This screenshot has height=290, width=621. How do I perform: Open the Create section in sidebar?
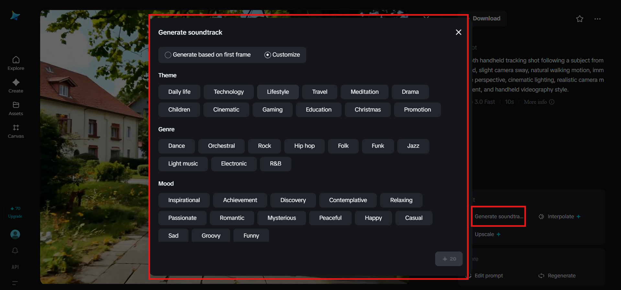16,86
